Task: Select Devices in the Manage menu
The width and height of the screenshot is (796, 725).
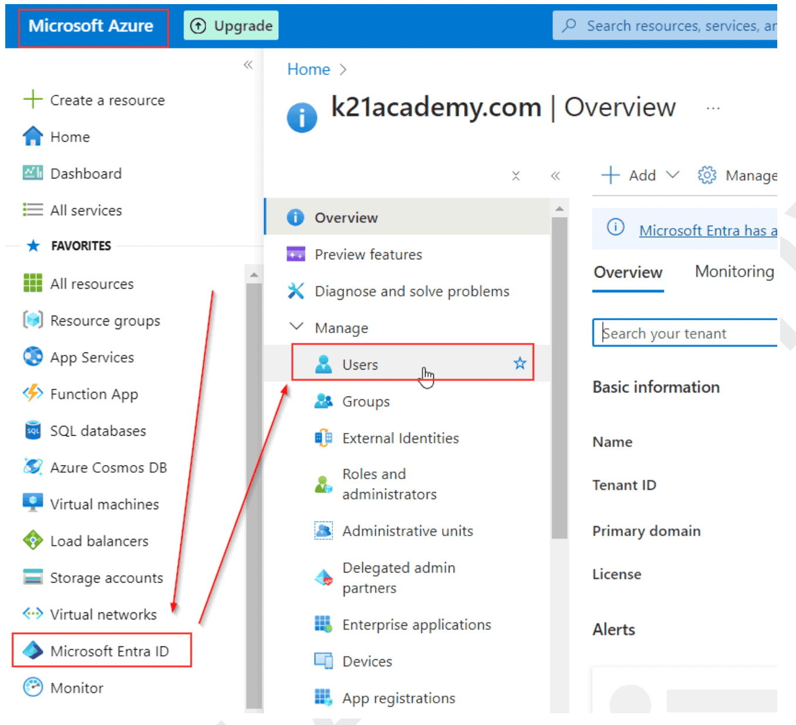Action: pos(367,661)
